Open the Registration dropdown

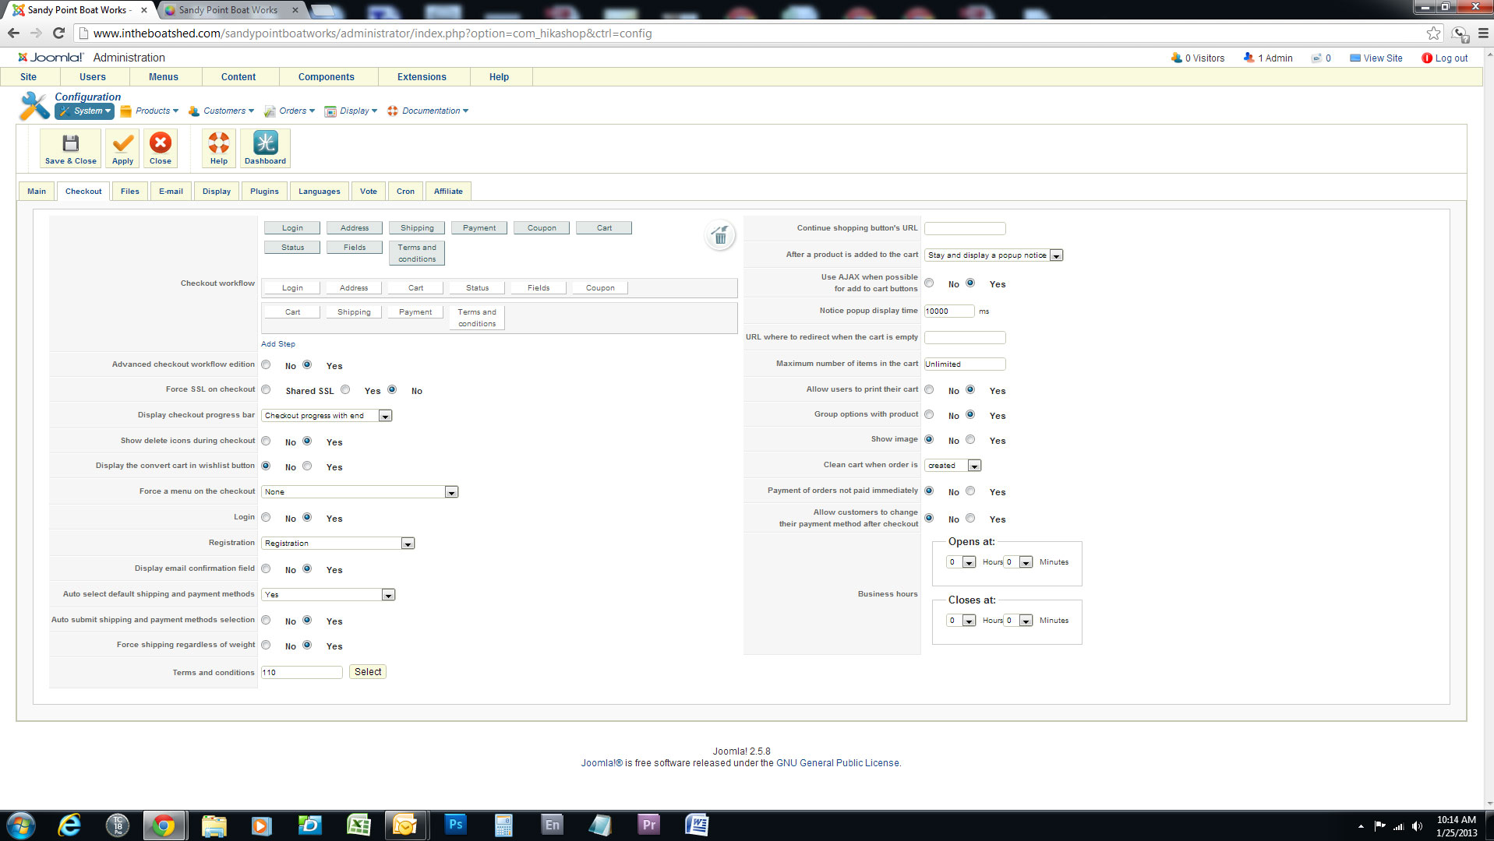(338, 544)
